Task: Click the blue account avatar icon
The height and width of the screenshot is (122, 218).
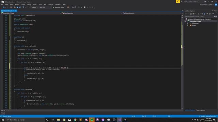Action: coord(216,5)
